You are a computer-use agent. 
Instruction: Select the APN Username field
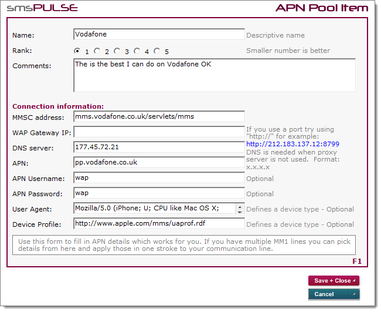(x=159, y=177)
